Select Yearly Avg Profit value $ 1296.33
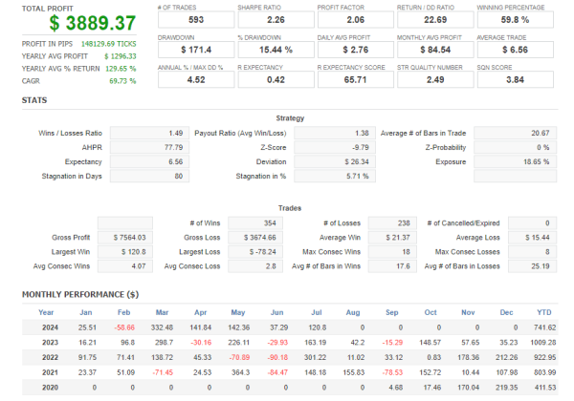Viewport: 574px width, 401px height. click(121, 56)
